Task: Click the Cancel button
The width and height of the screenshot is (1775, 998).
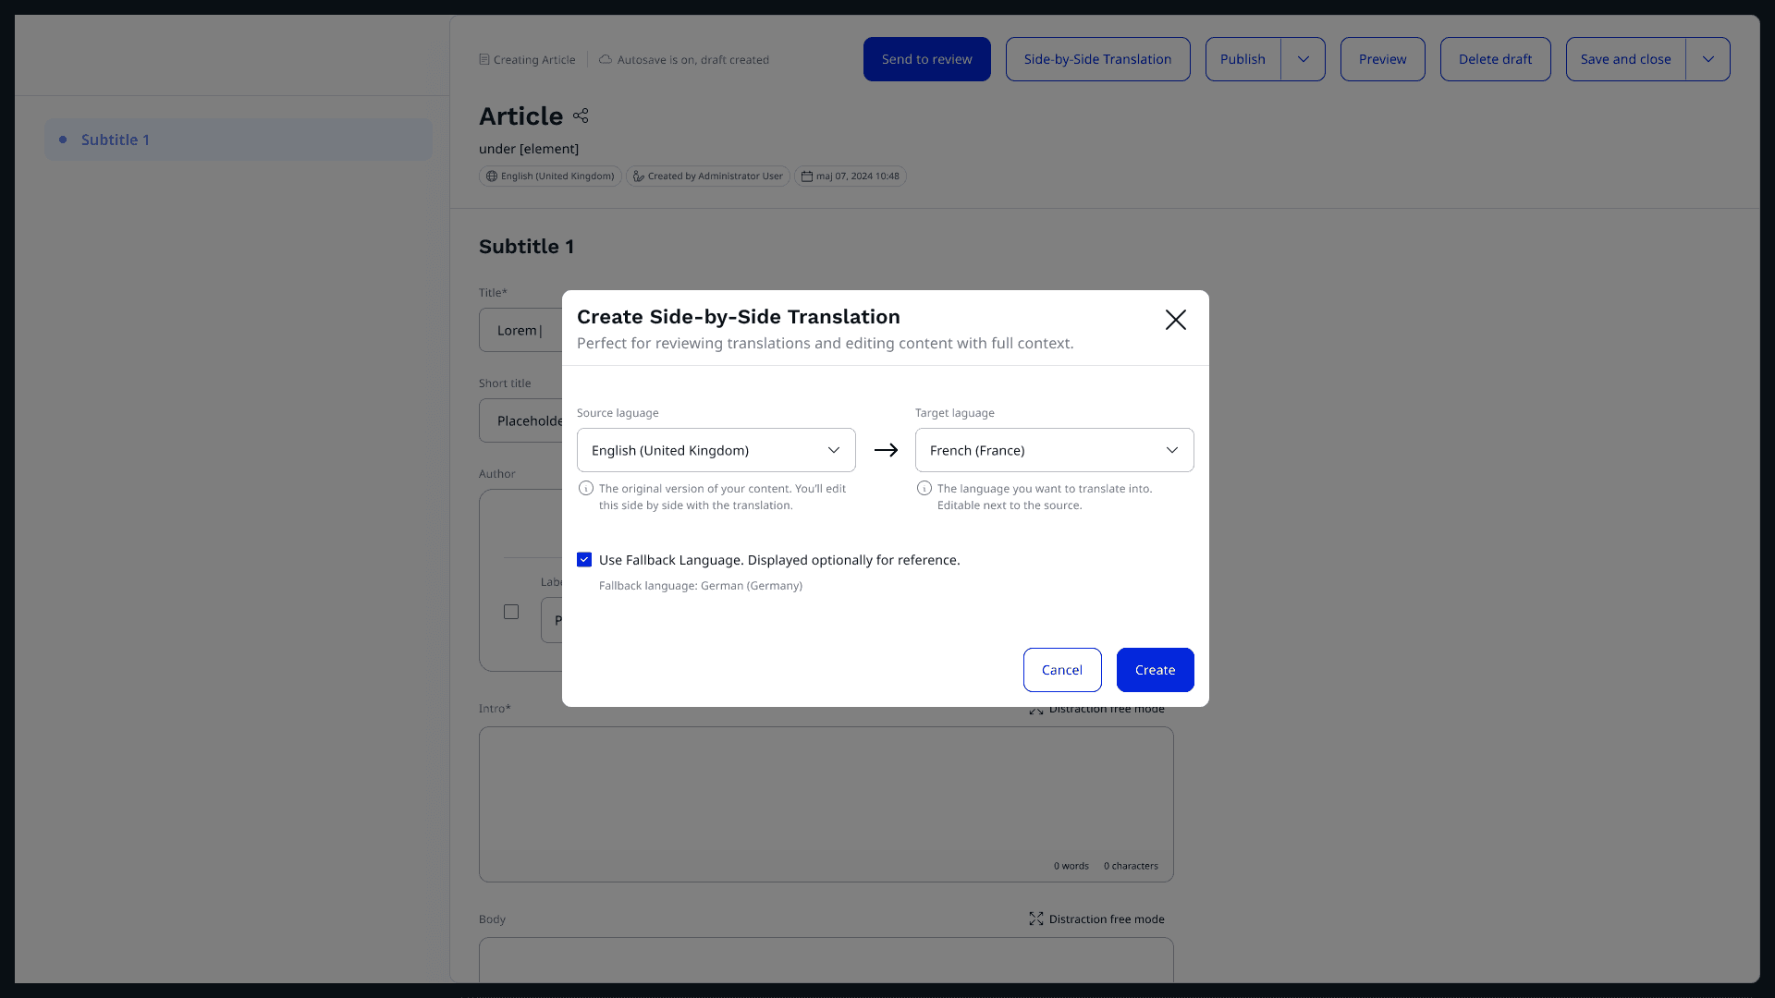Action: (1061, 670)
